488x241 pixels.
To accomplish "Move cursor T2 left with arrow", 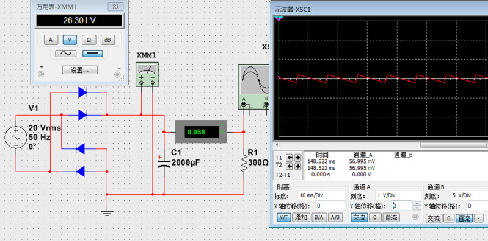I will coord(290,166).
